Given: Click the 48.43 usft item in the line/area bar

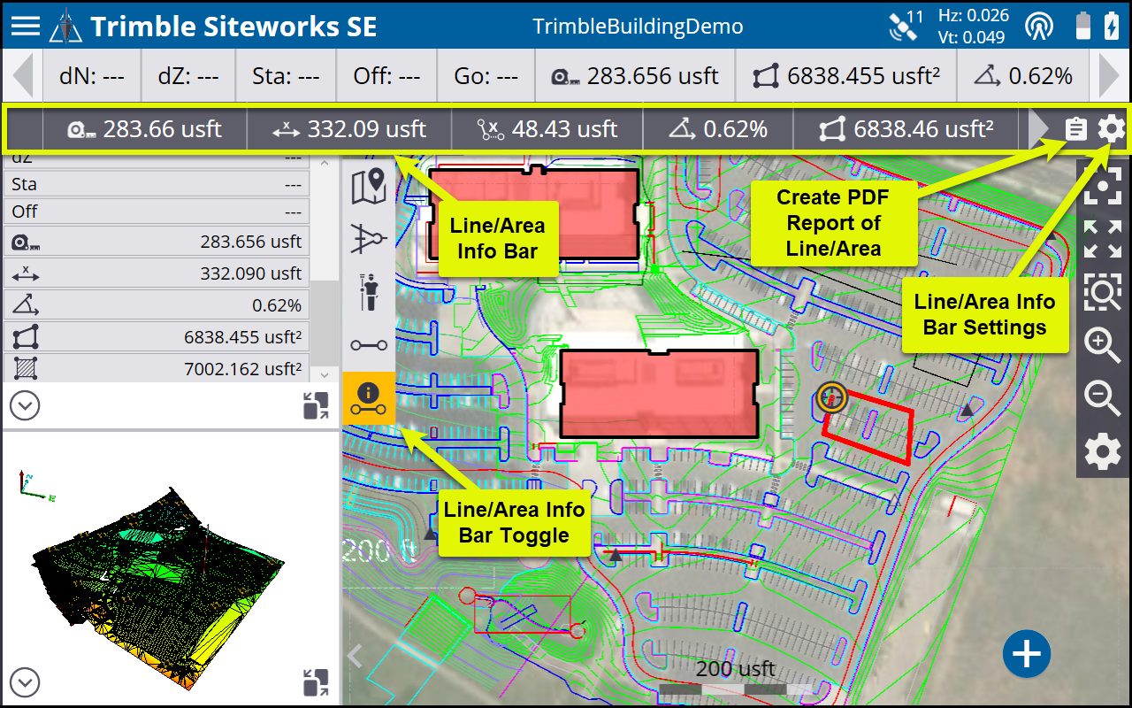Looking at the screenshot, I should pos(547,129).
